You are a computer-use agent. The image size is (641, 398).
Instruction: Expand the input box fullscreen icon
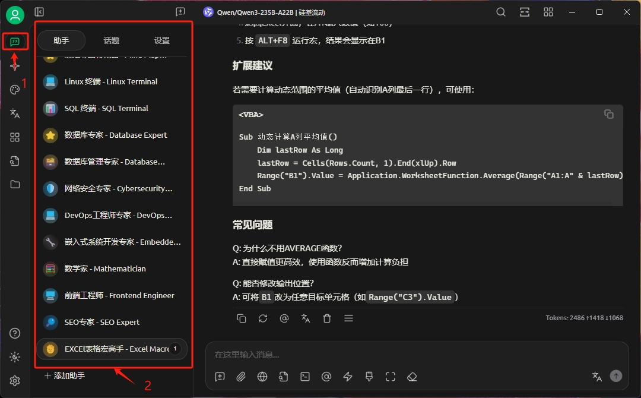tap(391, 377)
